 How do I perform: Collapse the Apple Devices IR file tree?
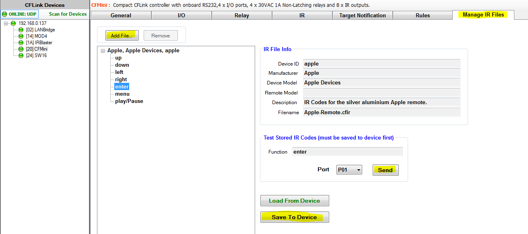103,51
